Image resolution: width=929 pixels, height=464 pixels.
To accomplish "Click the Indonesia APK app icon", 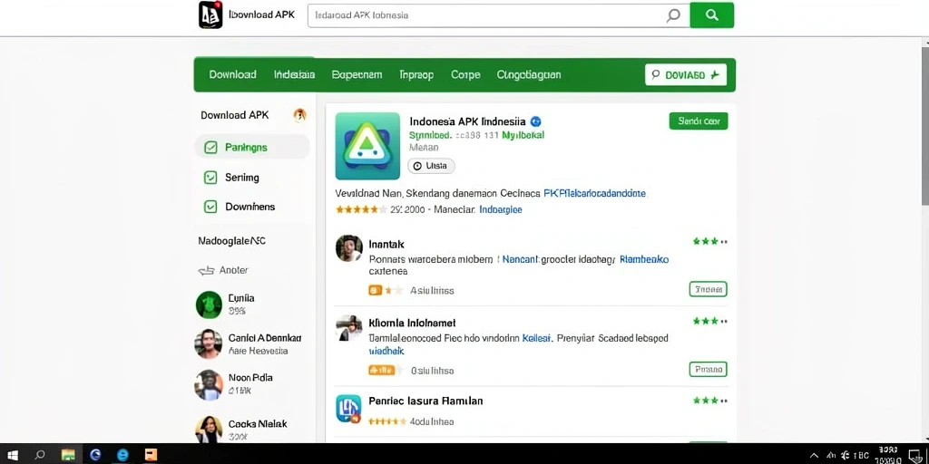I will [367, 146].
